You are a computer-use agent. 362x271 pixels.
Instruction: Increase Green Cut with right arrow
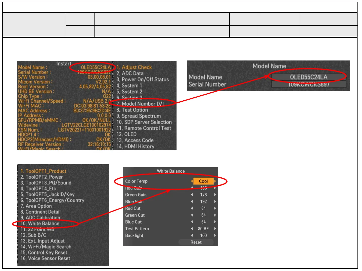click(x=215, y=215)
